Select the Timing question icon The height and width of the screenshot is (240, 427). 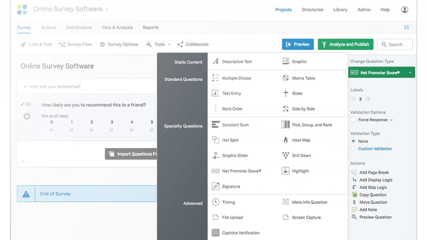click(x=216, y=202)
